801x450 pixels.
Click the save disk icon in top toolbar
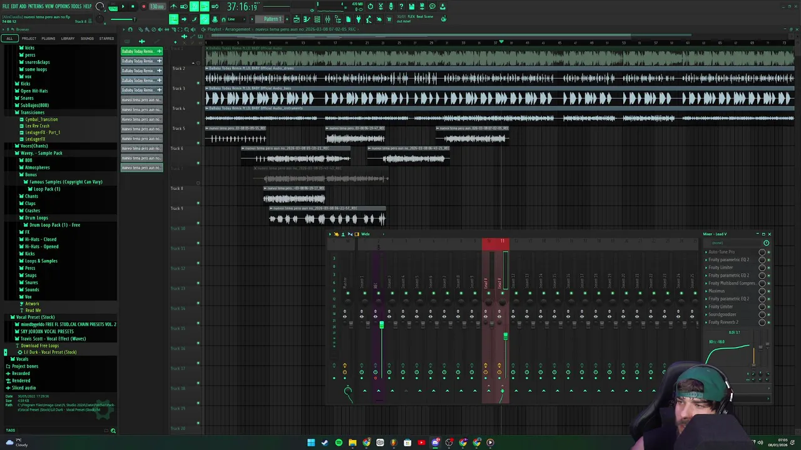click(412, 6)
